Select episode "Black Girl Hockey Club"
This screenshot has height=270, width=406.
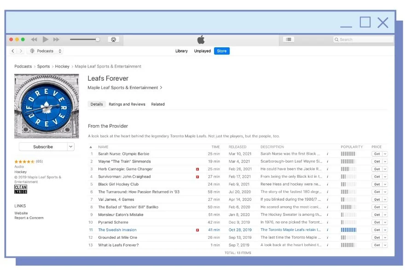118,184
